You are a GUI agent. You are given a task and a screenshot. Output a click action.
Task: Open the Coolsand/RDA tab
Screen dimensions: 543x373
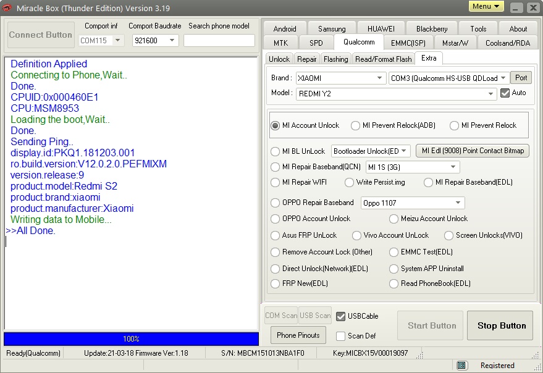[x=508, y=43]
